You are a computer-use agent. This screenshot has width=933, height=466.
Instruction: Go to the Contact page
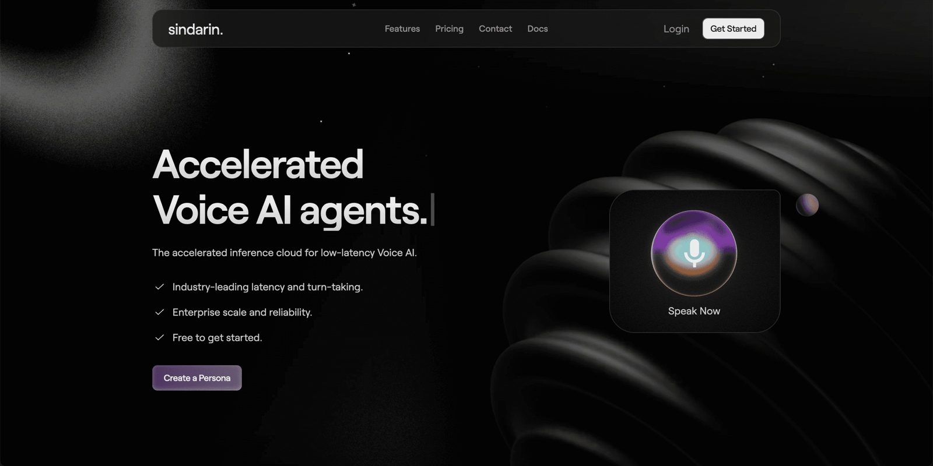[x=495, y=29]
